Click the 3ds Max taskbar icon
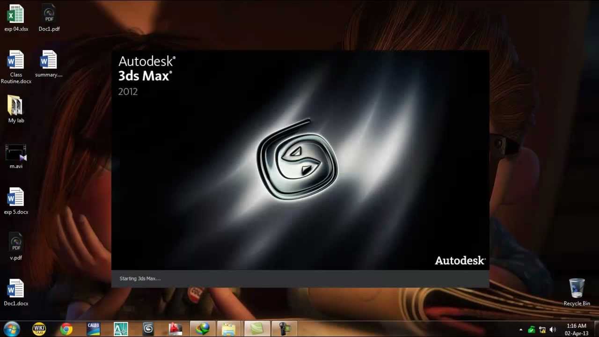The width and height of the screenshot is (599, 337). (148, 329)
